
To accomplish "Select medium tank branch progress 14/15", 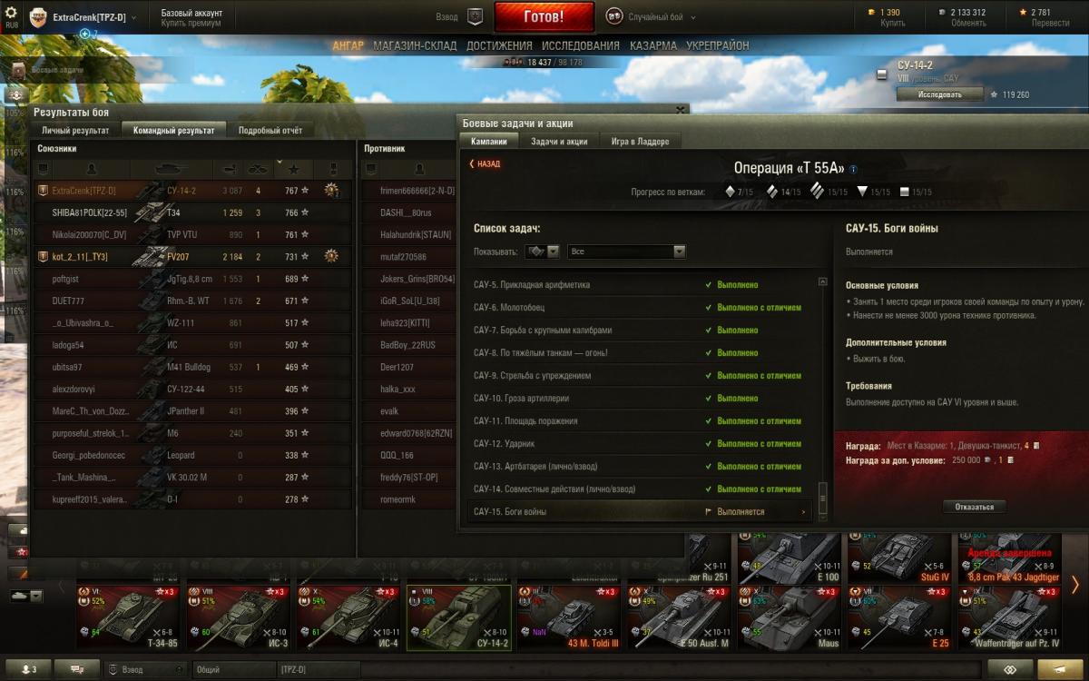I will tap(784, 192).
